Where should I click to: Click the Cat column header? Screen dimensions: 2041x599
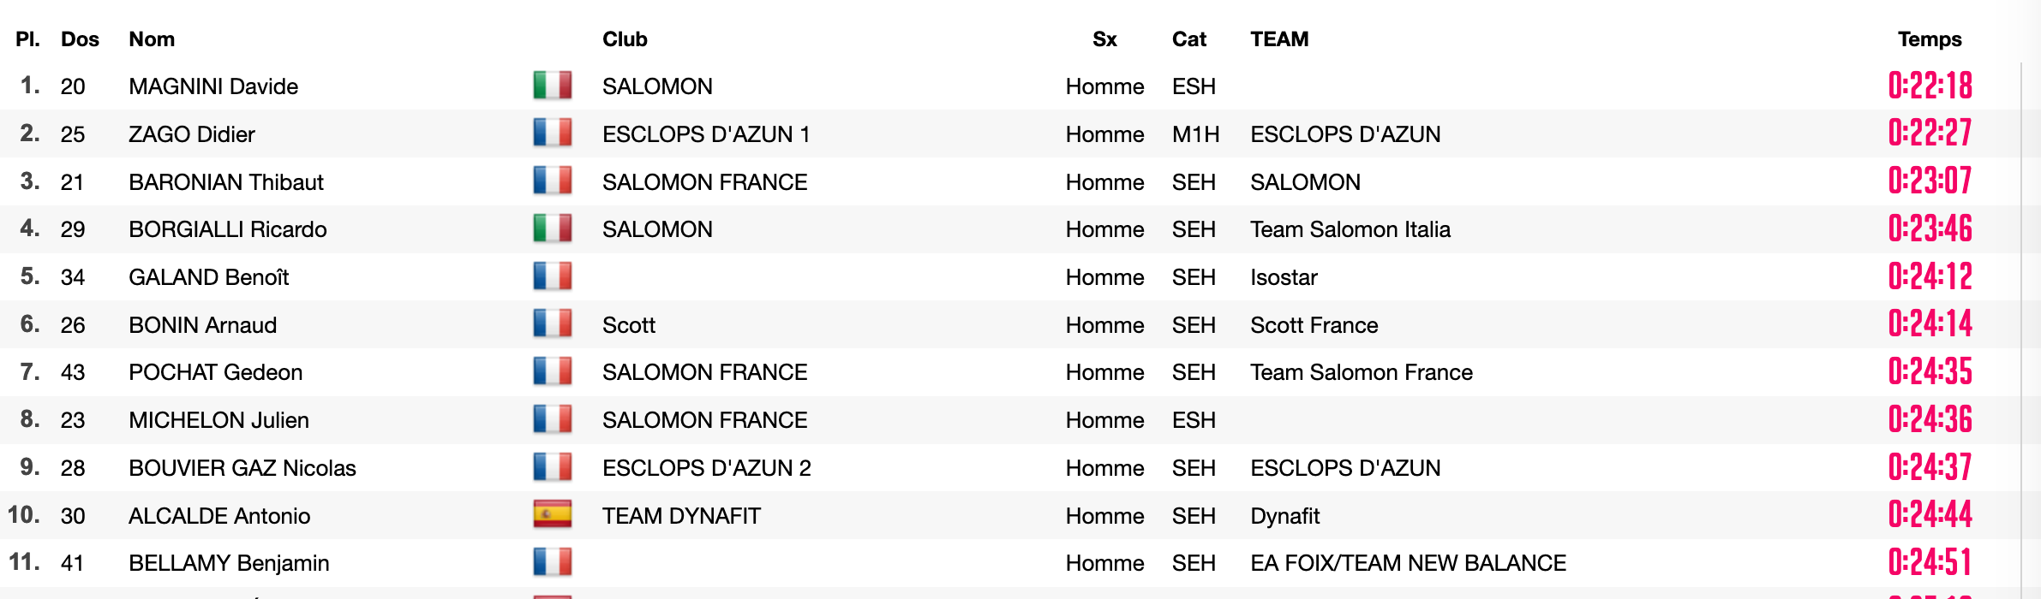pyautogui.click(x=1189, y=39)
